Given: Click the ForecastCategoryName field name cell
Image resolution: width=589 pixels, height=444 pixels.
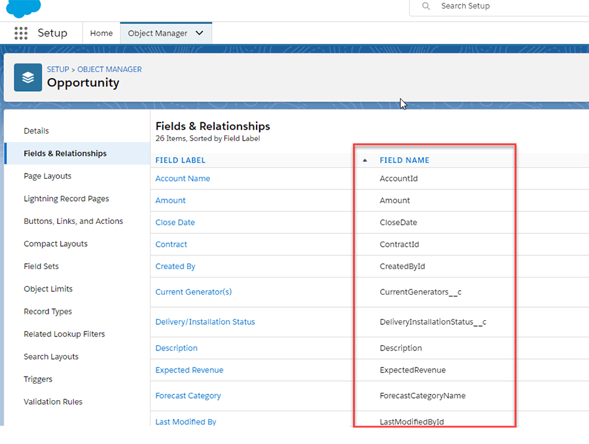Looking at the screenshot, I should pyautogui.click(x=423, y=396).
